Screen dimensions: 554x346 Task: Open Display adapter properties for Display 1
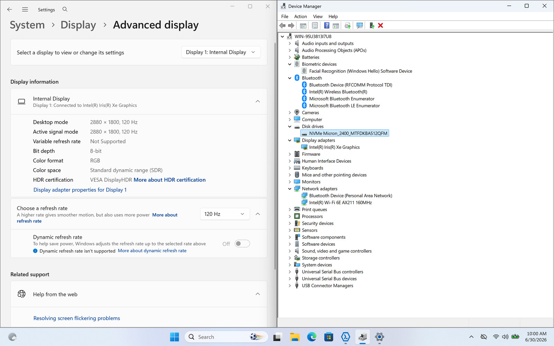80,190
